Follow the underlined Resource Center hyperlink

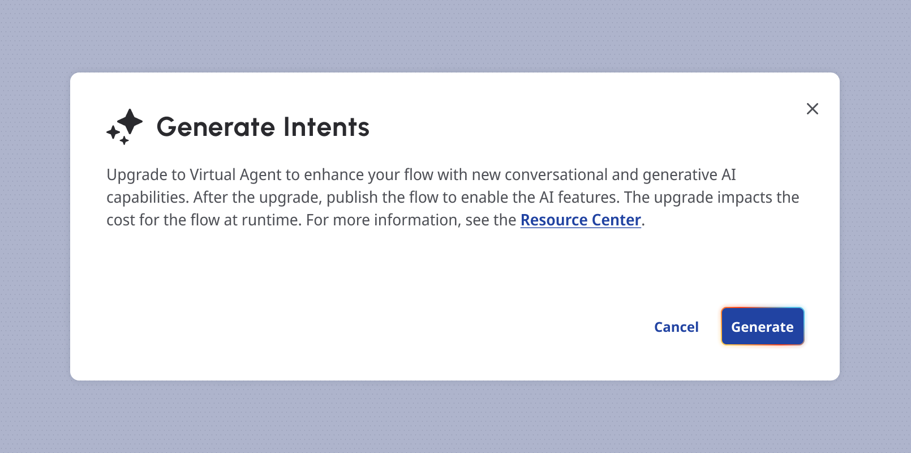(x=581, y=220)
